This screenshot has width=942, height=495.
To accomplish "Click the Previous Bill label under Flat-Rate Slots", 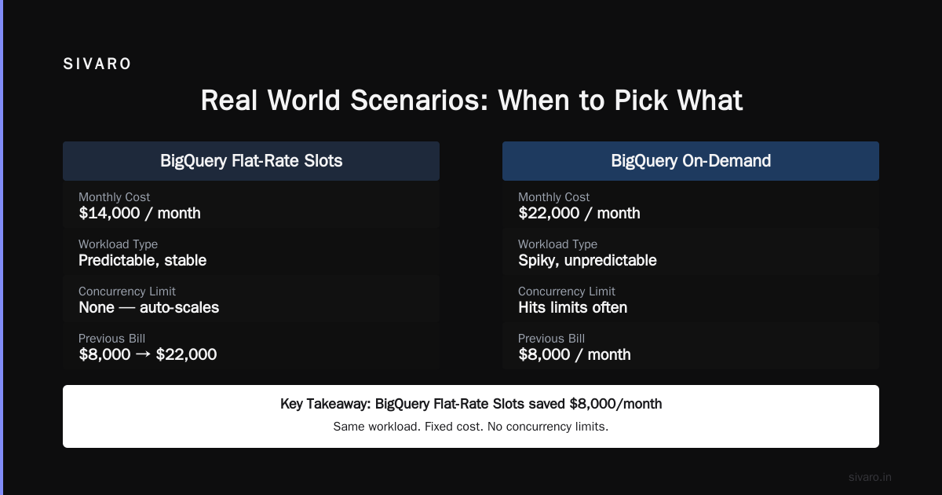I will coord(112,339).
